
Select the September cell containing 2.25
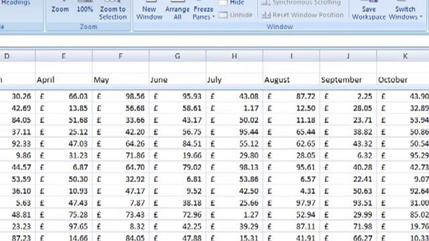point(349,96)
